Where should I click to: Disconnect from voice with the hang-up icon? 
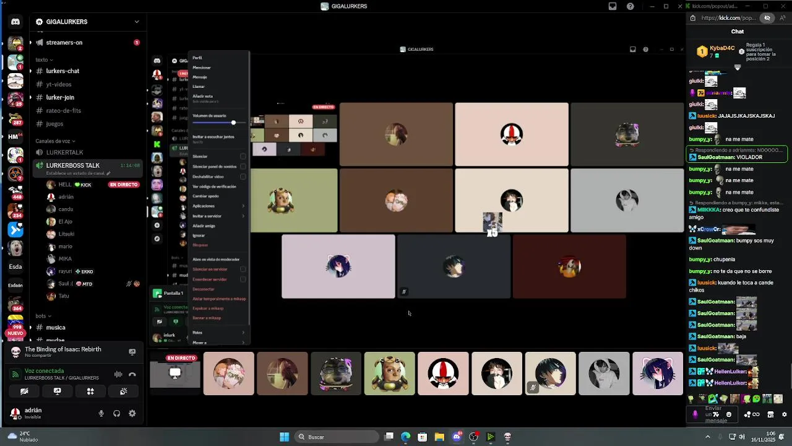click(132, 374)
